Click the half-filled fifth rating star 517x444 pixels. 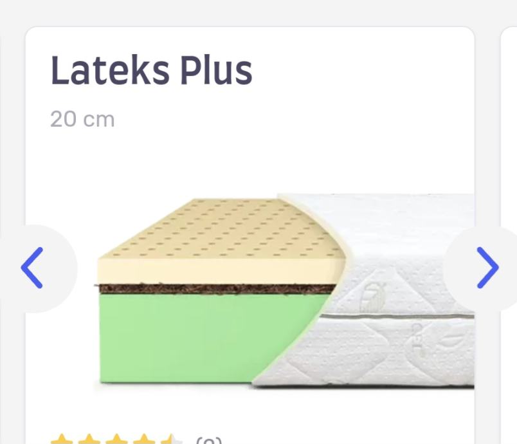[171, 439]
